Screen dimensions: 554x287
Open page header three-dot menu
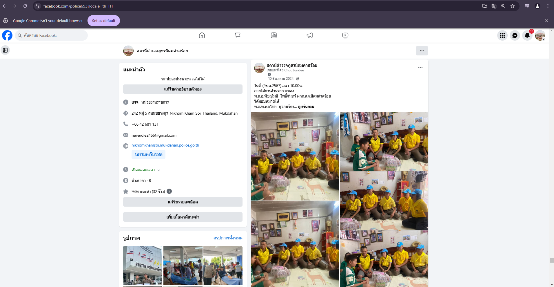point(422,51)
